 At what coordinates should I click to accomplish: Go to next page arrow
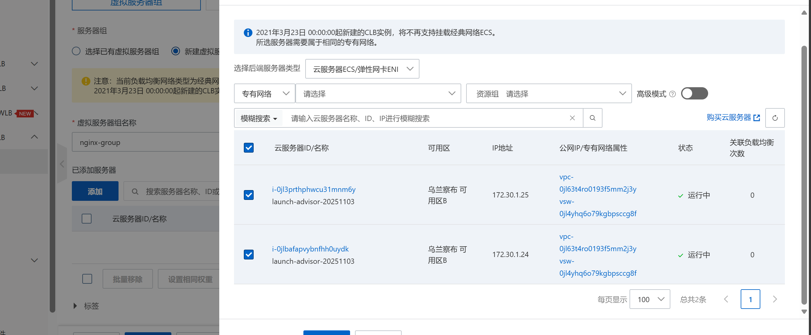point(774,299)
